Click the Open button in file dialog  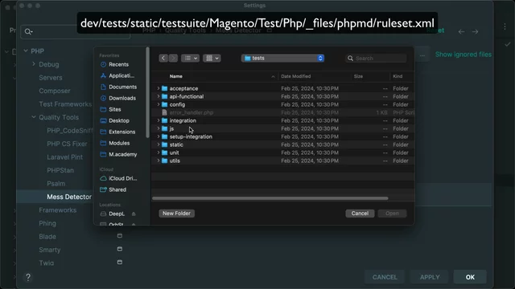click(x=392, y=214)
